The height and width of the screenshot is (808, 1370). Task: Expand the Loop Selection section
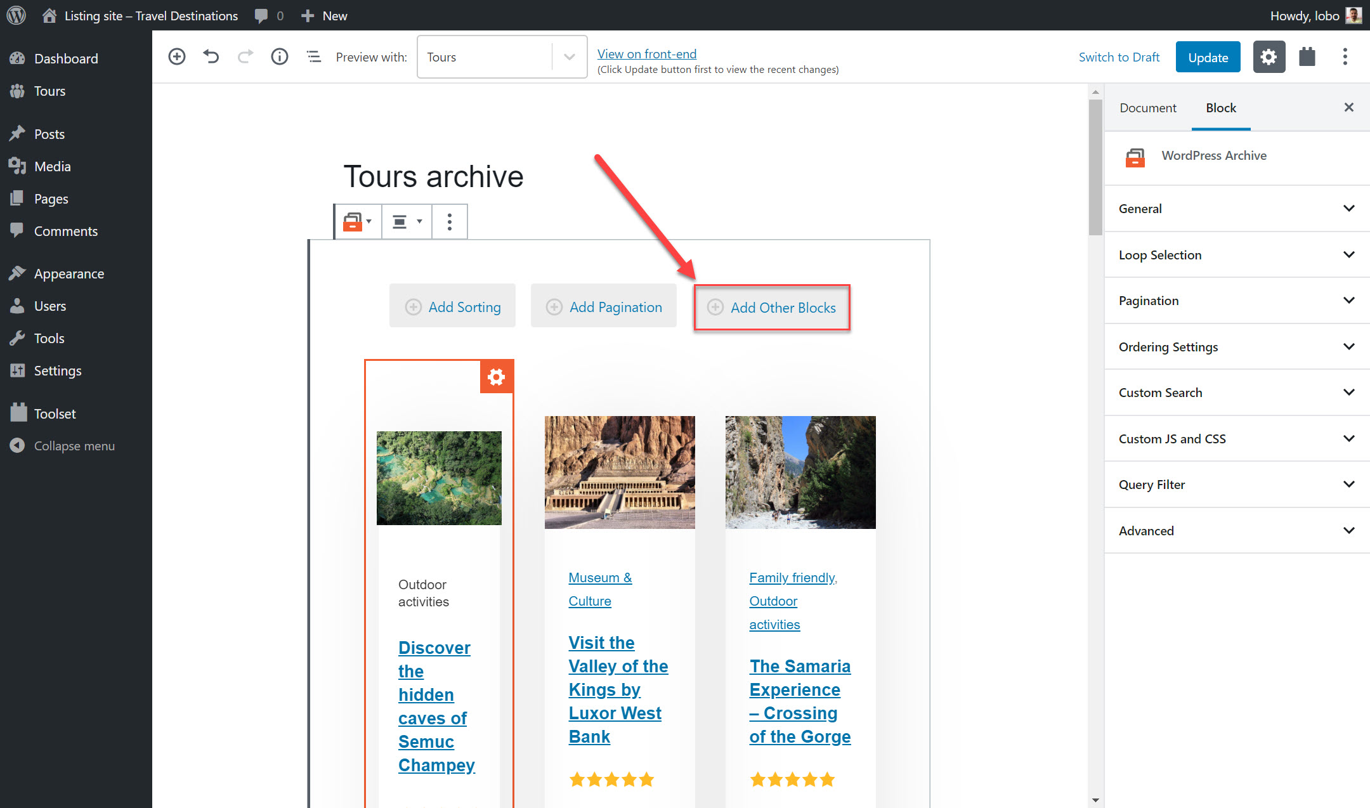tap(1237, 255)
